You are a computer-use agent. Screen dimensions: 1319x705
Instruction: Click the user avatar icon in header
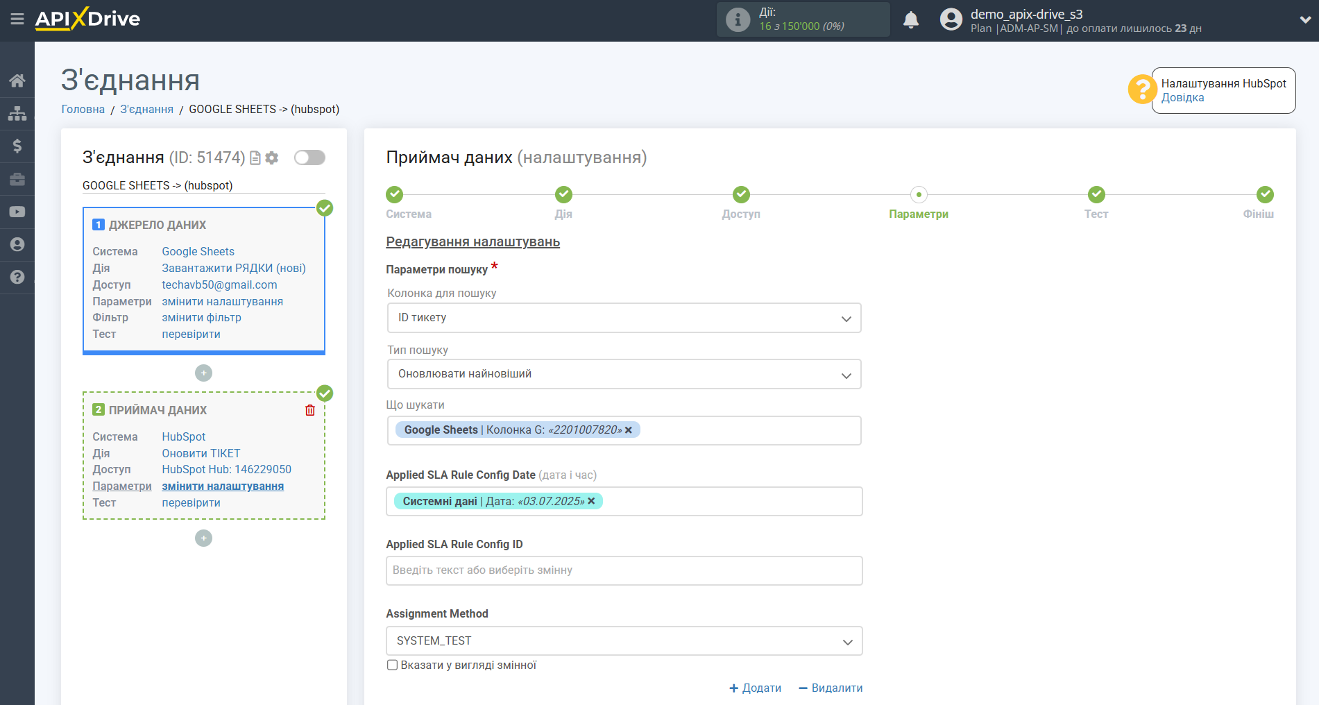tap(951, 19)
